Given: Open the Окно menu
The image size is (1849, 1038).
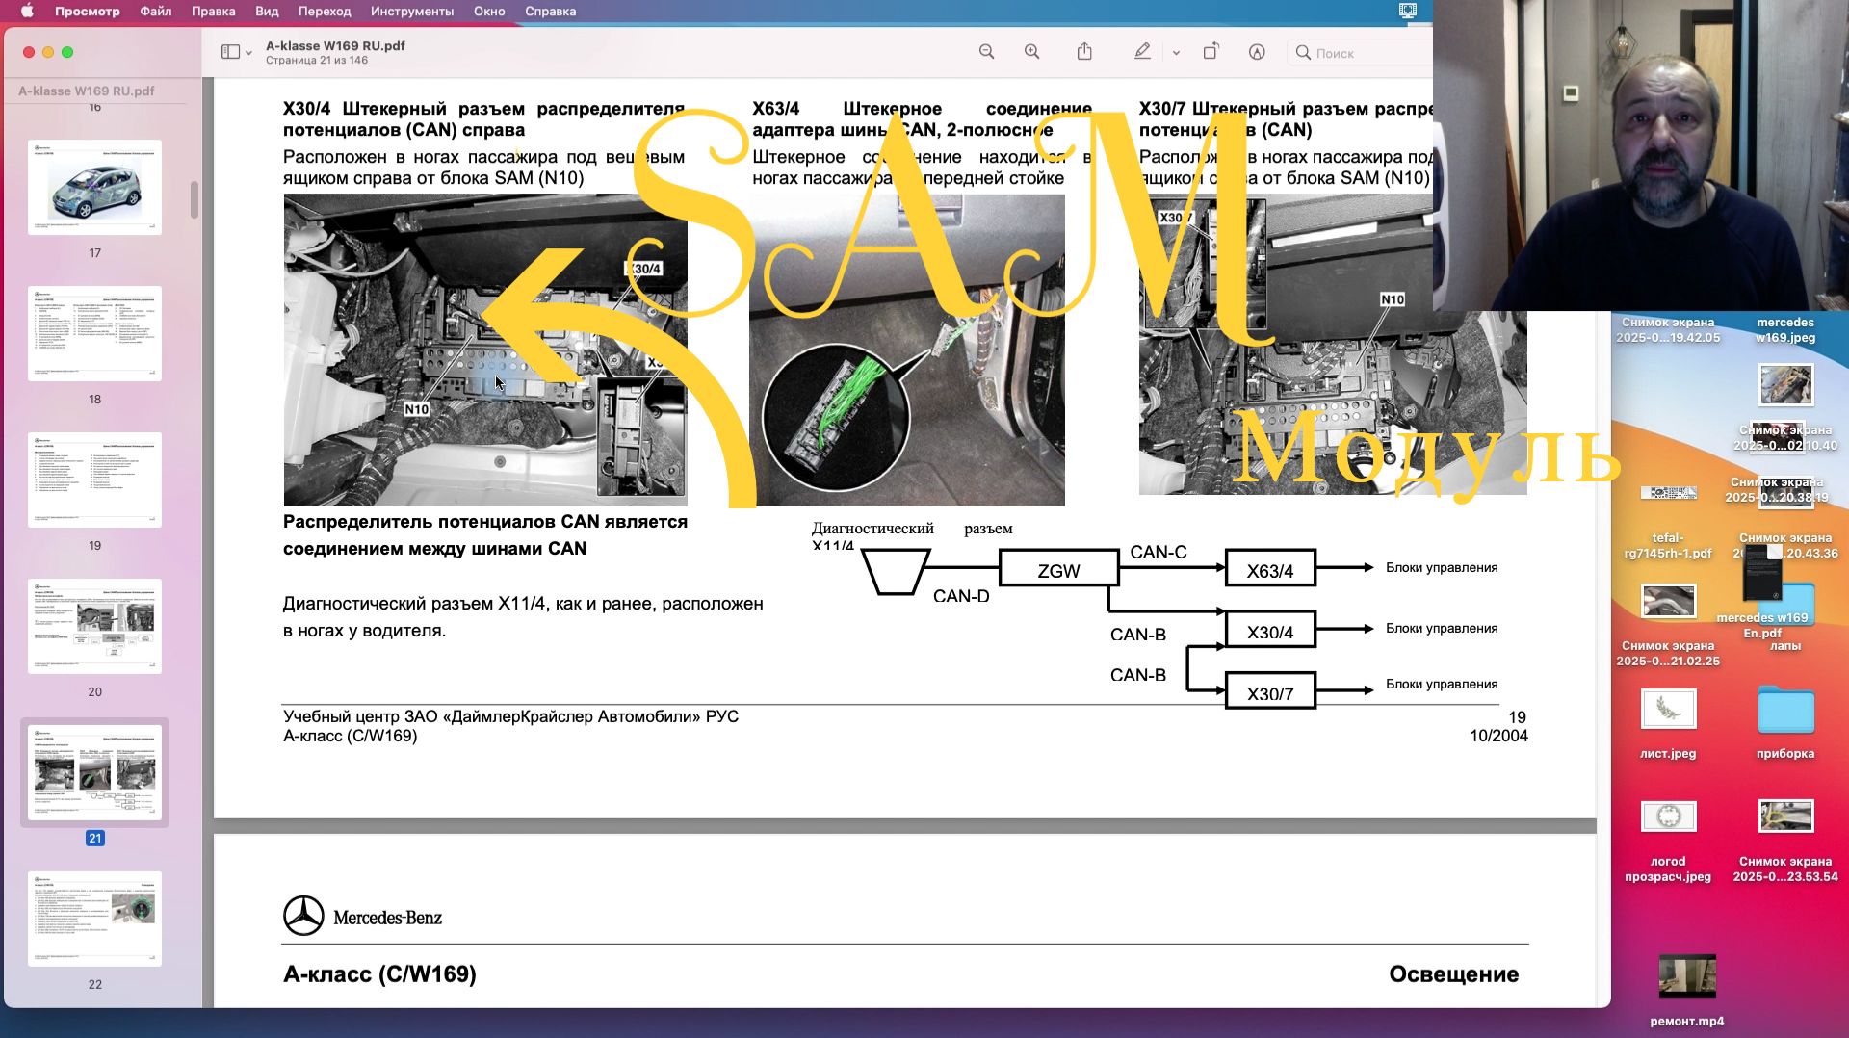Looking at the screenshot, I should point(489,12).
